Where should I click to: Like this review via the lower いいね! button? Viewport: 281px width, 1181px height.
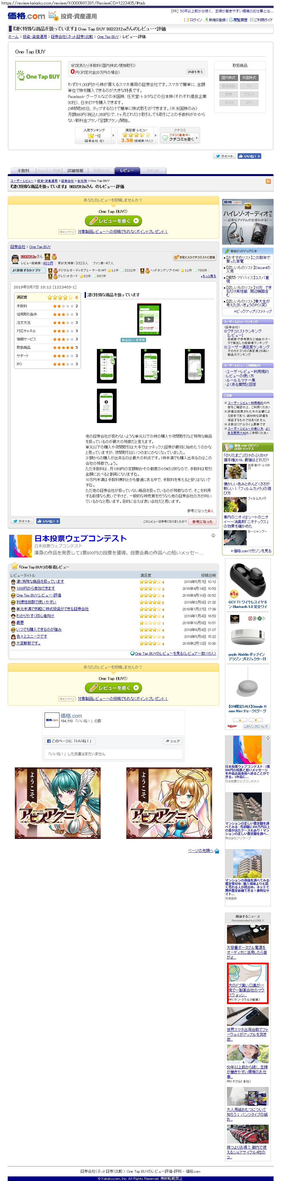[48, 521]
